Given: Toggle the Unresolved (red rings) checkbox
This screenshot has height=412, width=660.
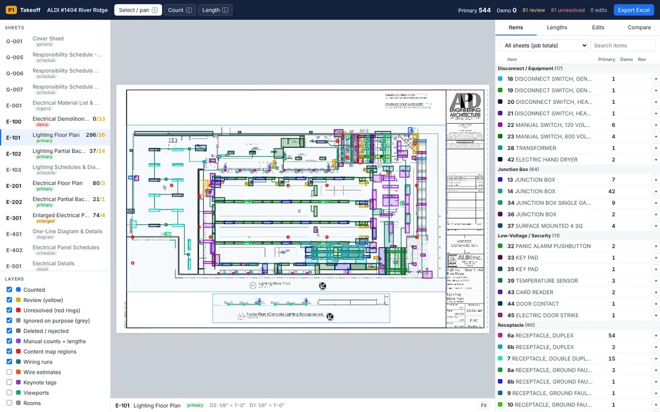Looking at the screenshot, I should point(9,310).
